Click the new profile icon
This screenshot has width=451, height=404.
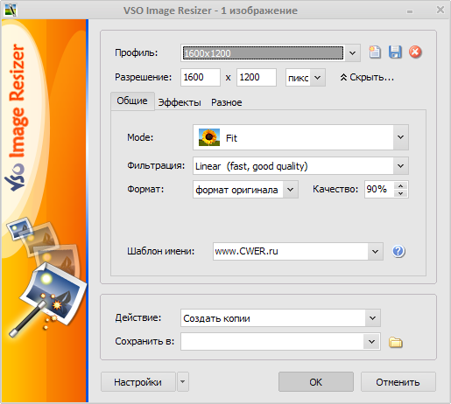point(375,52)
